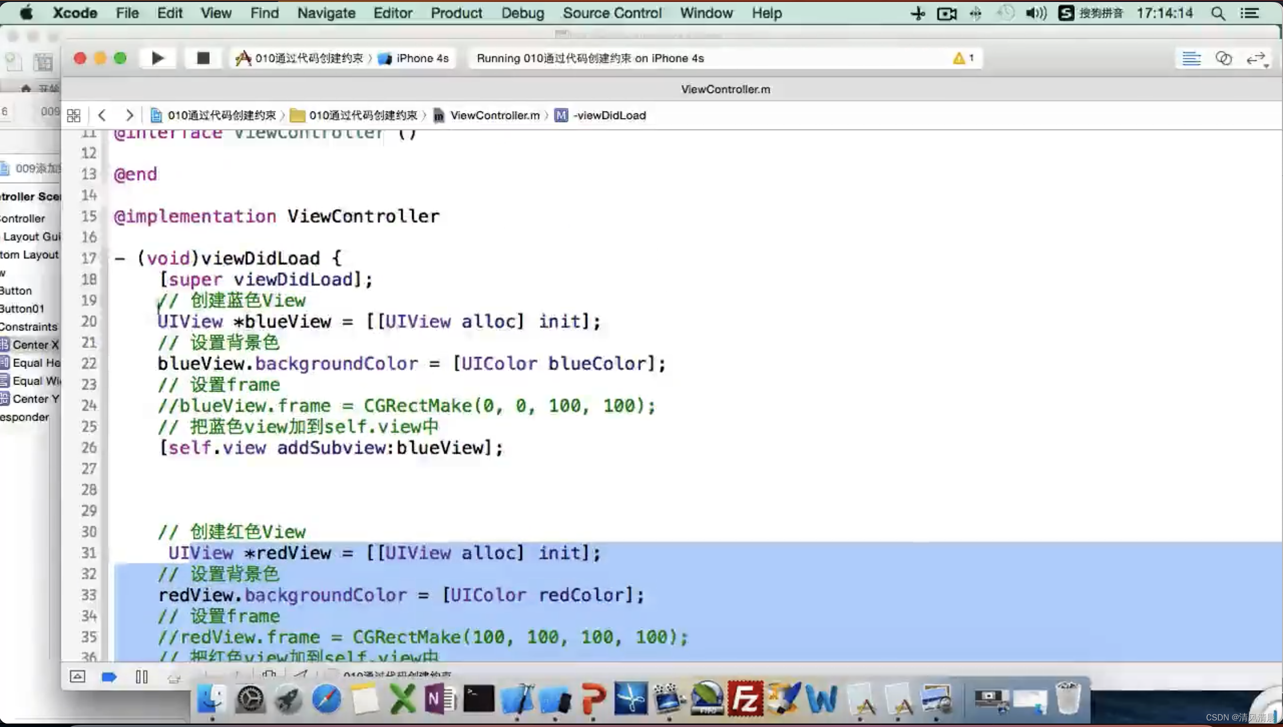The height and width of the screenshot is (727, 1283).
Task: Click the '[self.view addSubview:blueView];' line
Action: click(x=331, y=447)
